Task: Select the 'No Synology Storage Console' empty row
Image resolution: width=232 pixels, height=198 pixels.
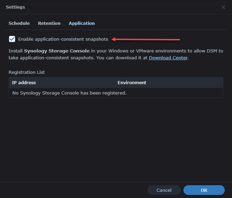Action: click(x=69, y=93)
